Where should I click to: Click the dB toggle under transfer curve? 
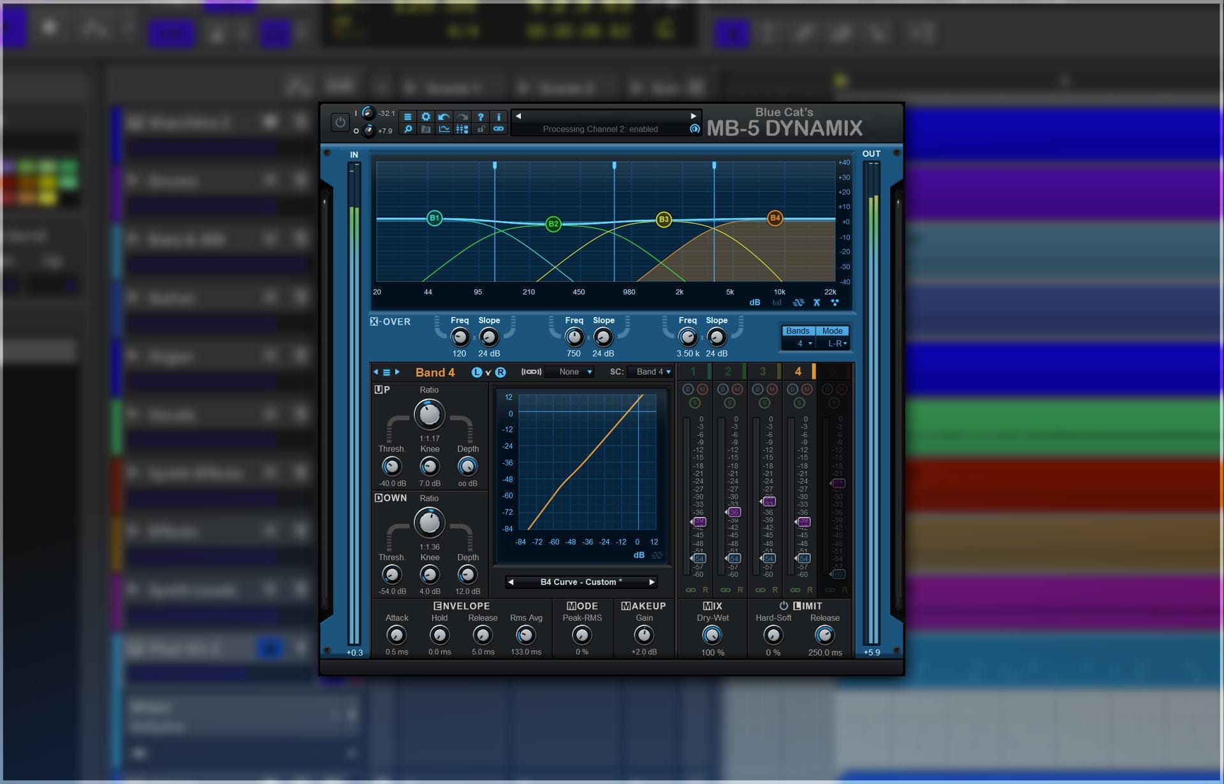coord(638,555)
